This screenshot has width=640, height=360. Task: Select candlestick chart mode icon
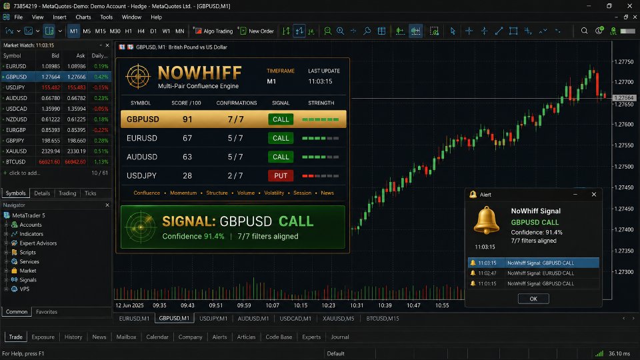[x=299, y=31]
